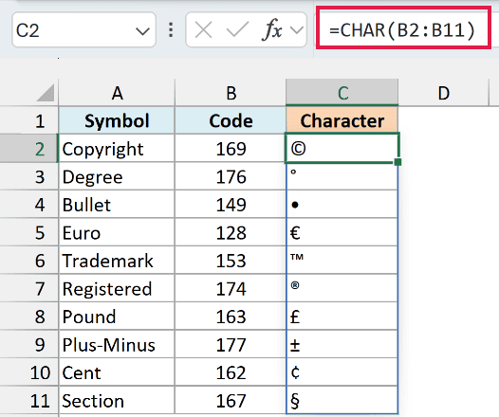This screenshot has height=417, width=499.
Task: Select the Trademark cell
Action: (x=117, y=261)
